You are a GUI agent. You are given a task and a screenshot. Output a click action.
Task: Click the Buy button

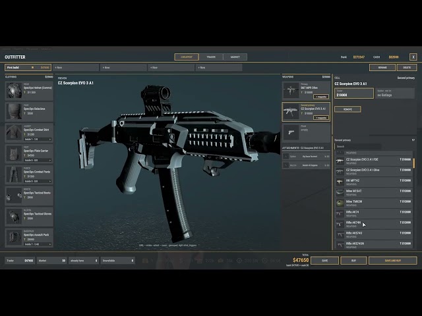353,261
